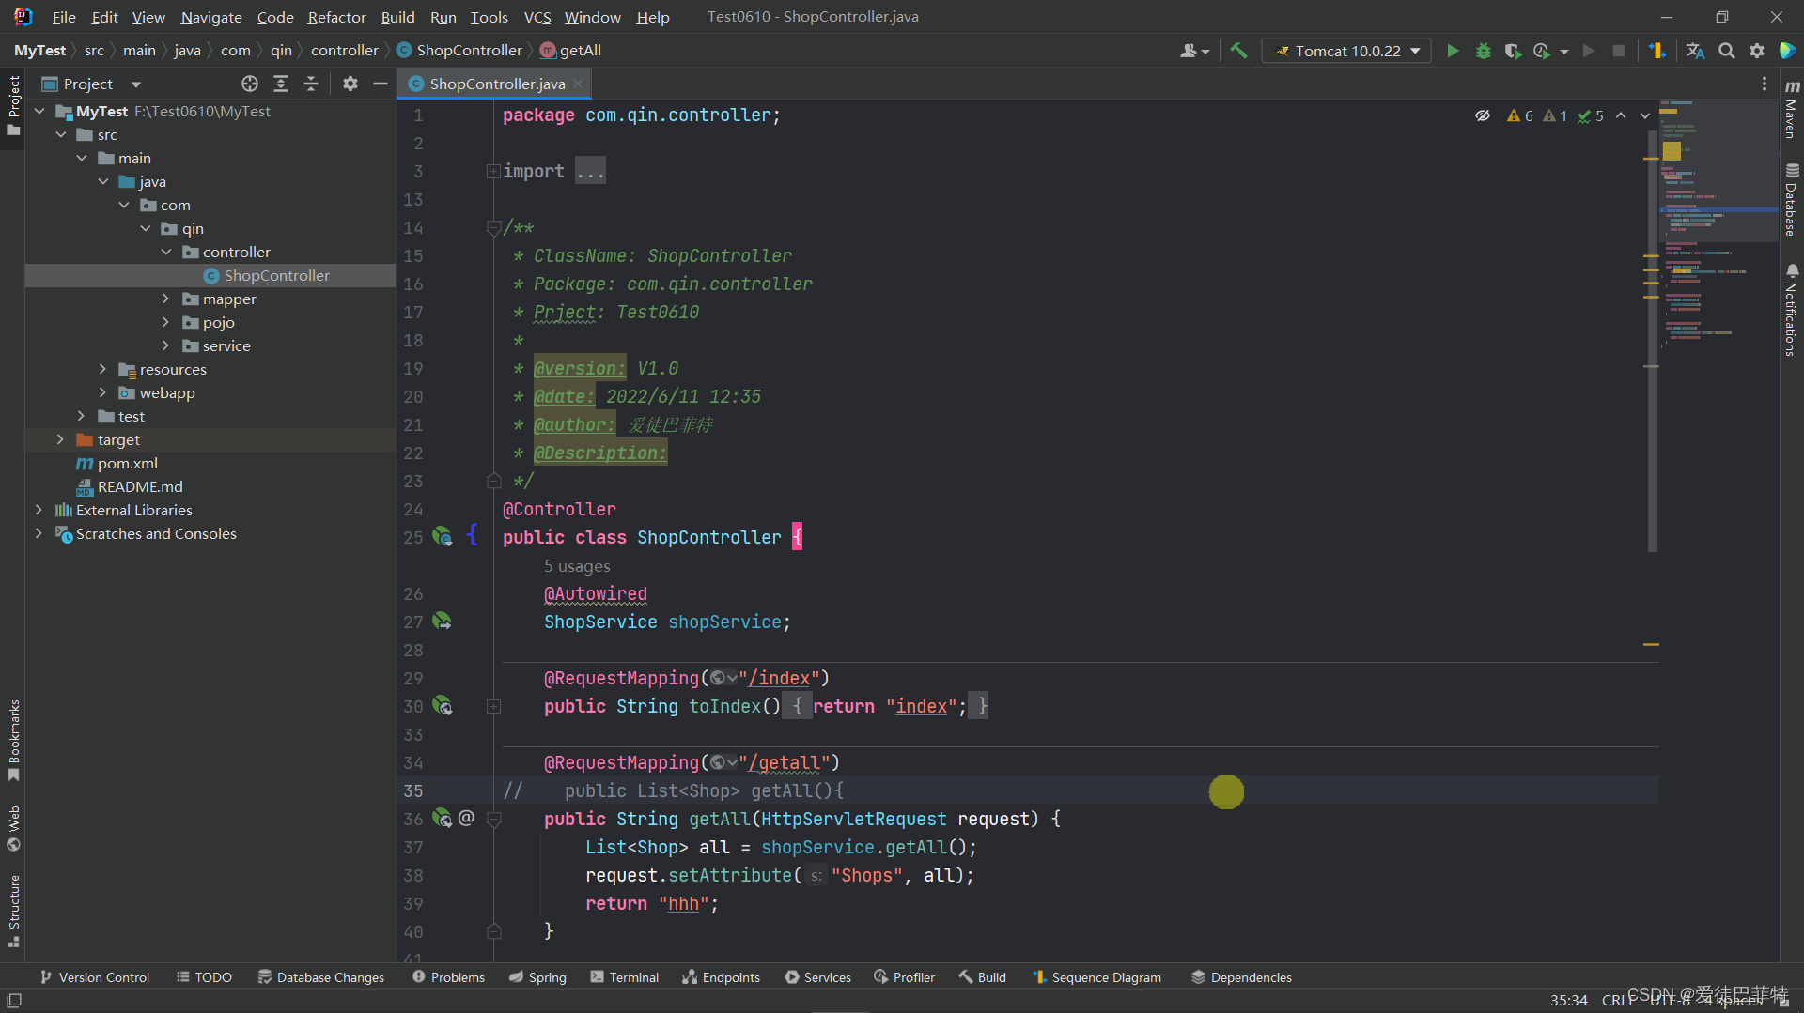Screen dimensions: 1804x1013
Task: Open the profiler run dropdown arrow
Action: pos(1563,52)
